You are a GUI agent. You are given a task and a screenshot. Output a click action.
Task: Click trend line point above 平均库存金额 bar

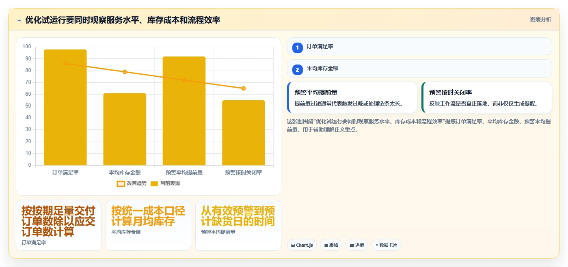point(125,72)
